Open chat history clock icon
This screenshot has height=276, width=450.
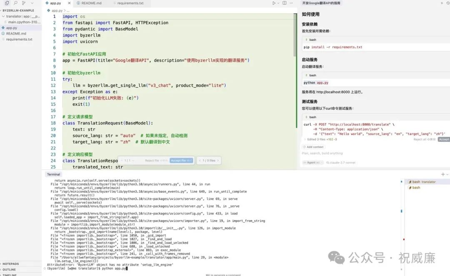point(448,3)
